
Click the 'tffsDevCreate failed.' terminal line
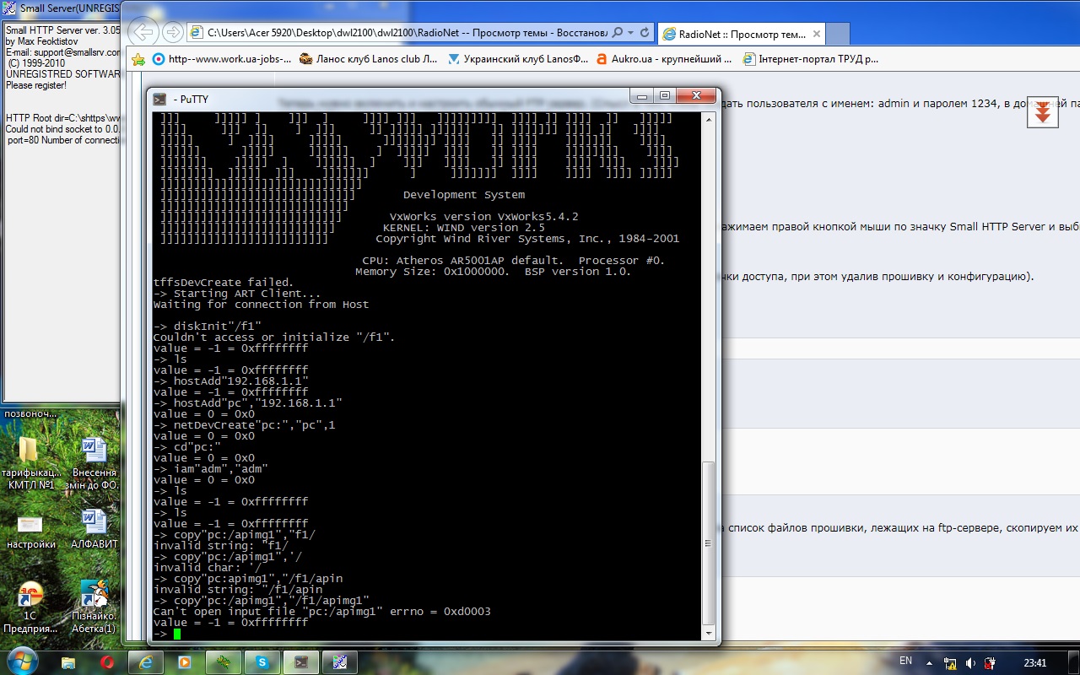point(224,282)
